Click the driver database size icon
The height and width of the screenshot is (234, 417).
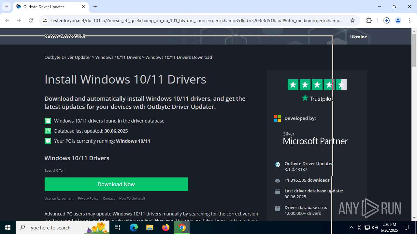[278, 208]
